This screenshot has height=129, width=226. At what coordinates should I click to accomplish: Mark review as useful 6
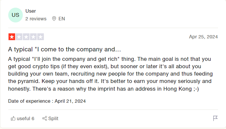pos(22,118)
